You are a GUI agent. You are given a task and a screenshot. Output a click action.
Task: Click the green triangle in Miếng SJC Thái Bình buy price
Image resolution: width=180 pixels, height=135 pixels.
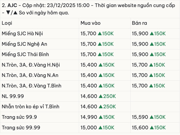tap(100, 55)
